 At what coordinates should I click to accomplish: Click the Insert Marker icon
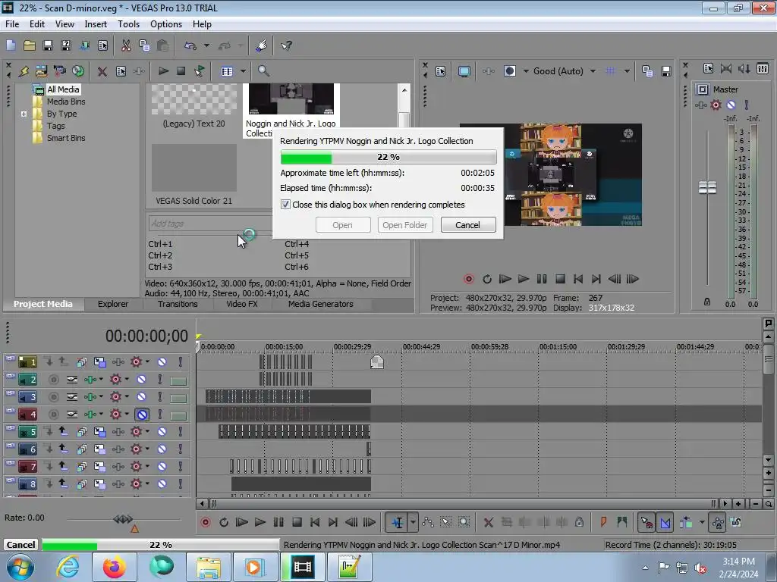point(603,522)
